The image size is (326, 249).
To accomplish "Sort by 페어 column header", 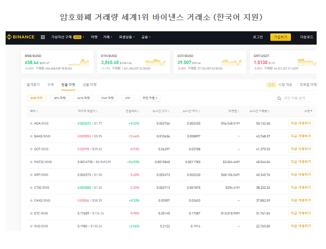I will [x=34, y=111].
